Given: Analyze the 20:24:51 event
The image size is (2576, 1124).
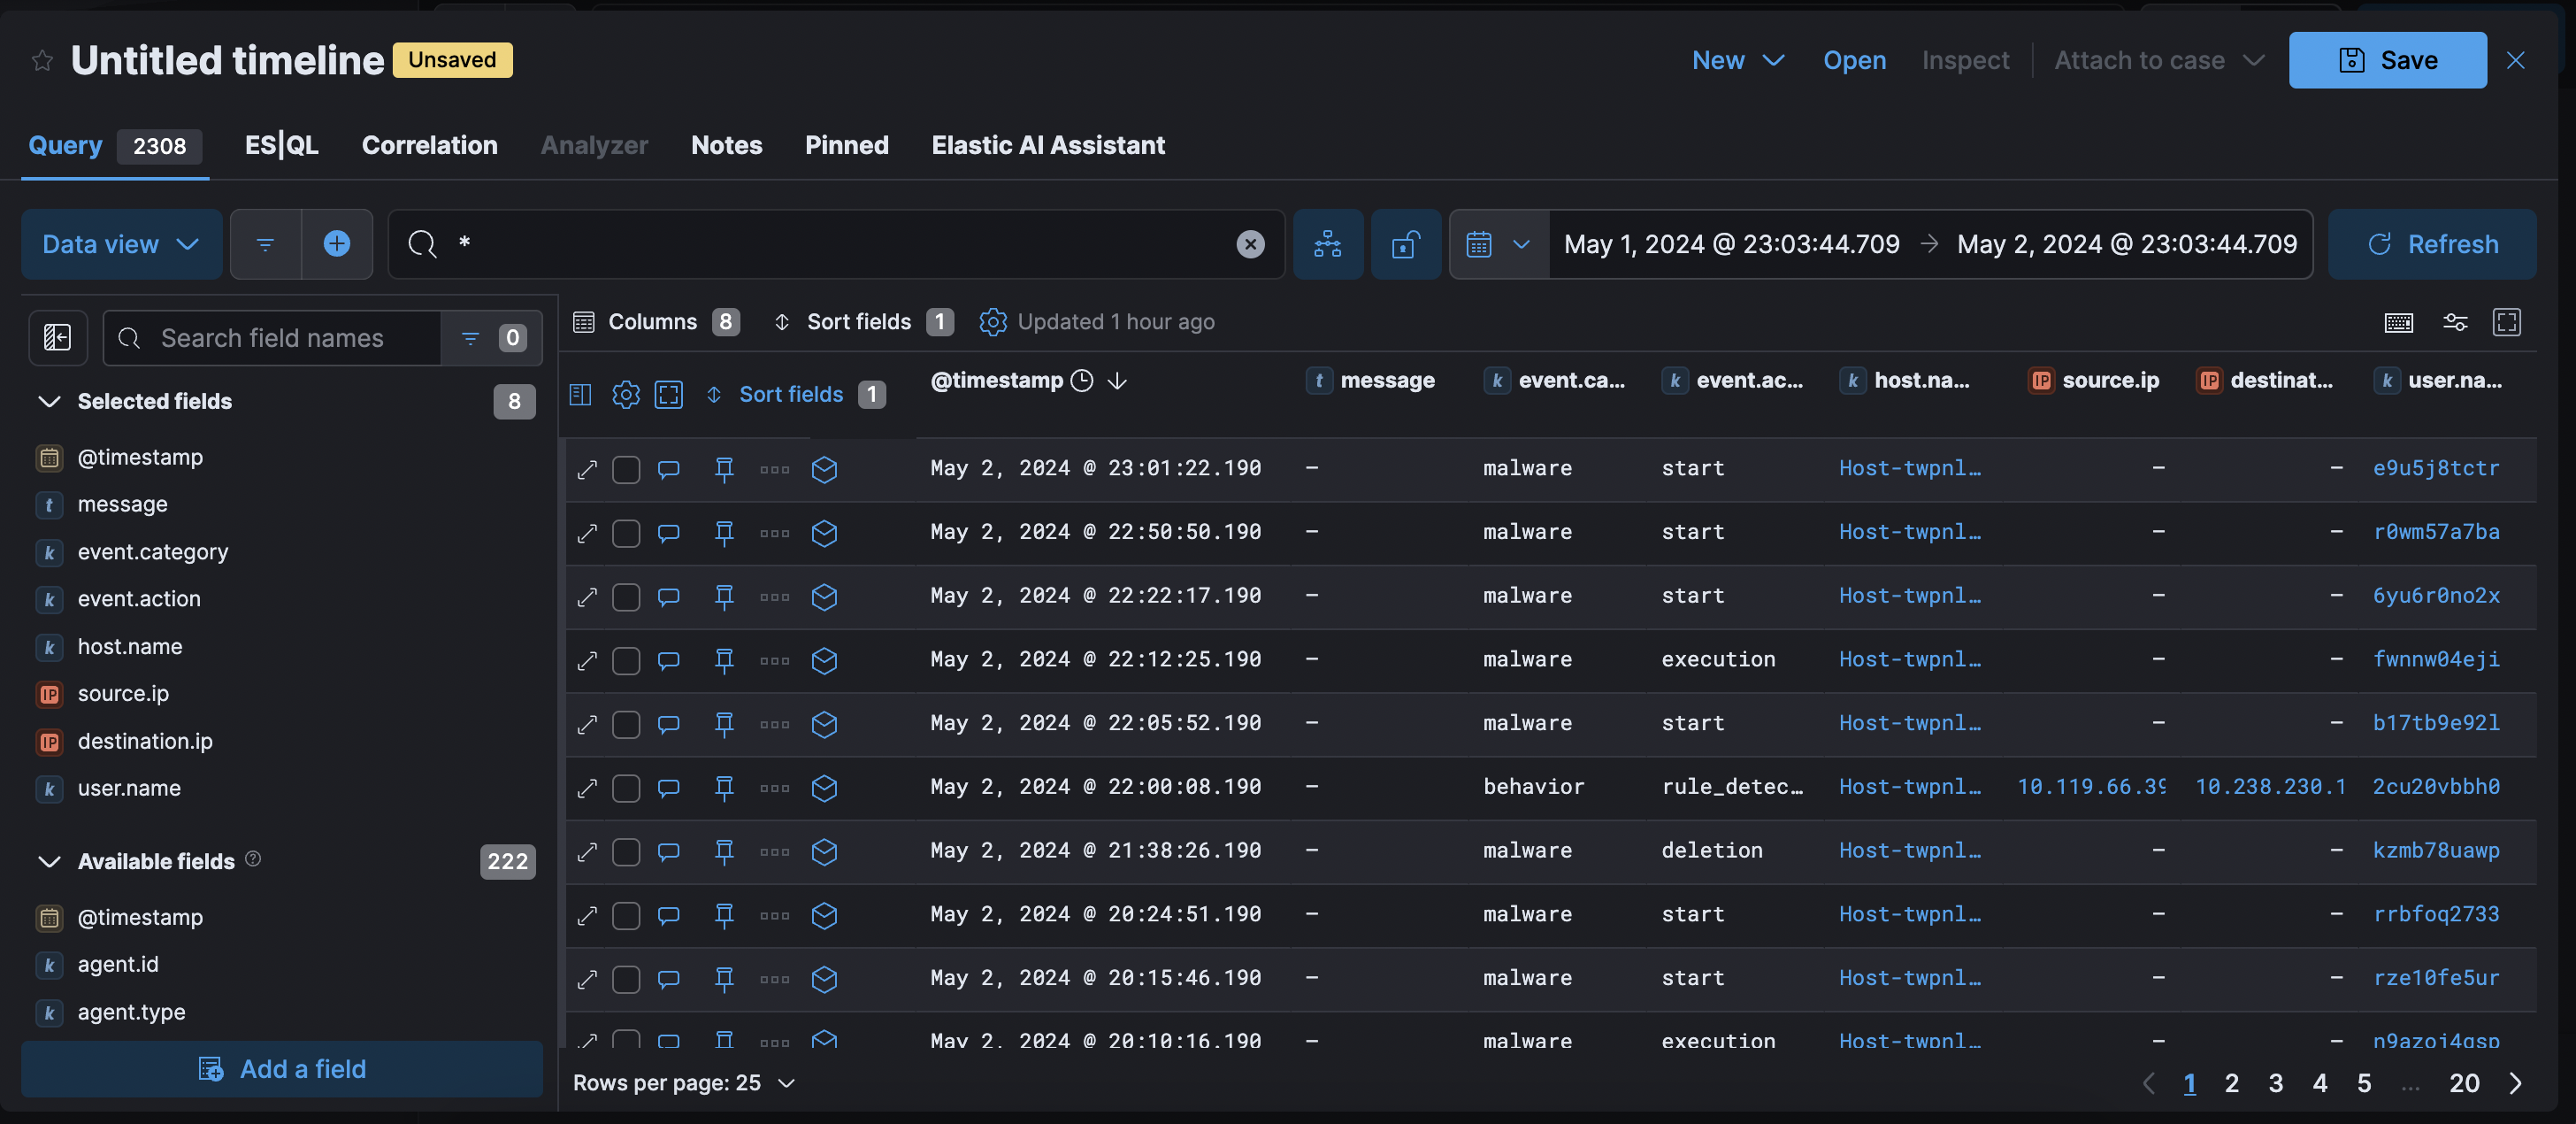Looking at the screenshot, I should 824,915.
